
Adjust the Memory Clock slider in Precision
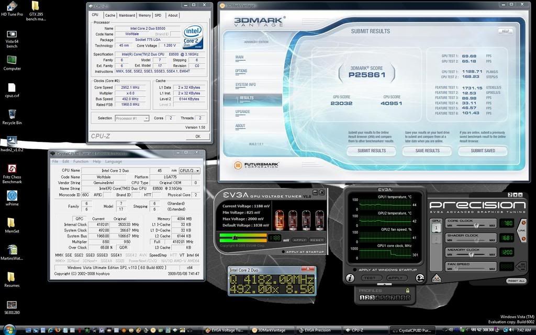coord(471,255)
